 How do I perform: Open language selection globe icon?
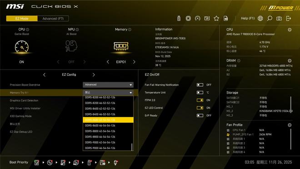[x=260, y=18]
